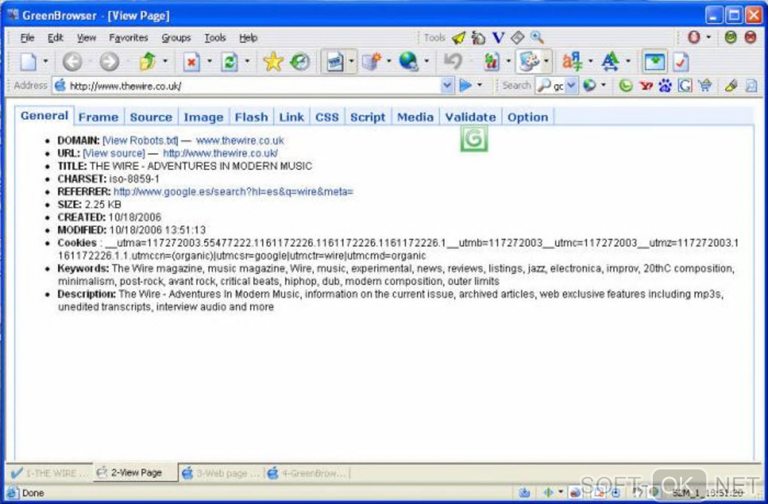
Task: Open dropdown arrow beside the Go arrow
Action: coord(480,86)
